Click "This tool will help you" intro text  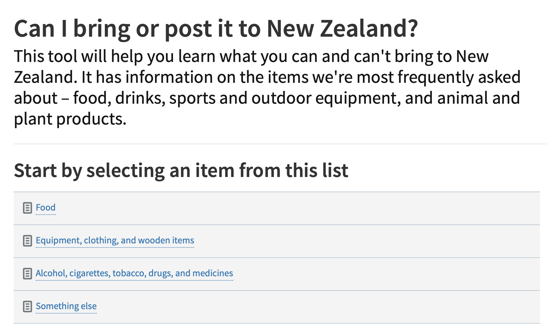point(95,57)
